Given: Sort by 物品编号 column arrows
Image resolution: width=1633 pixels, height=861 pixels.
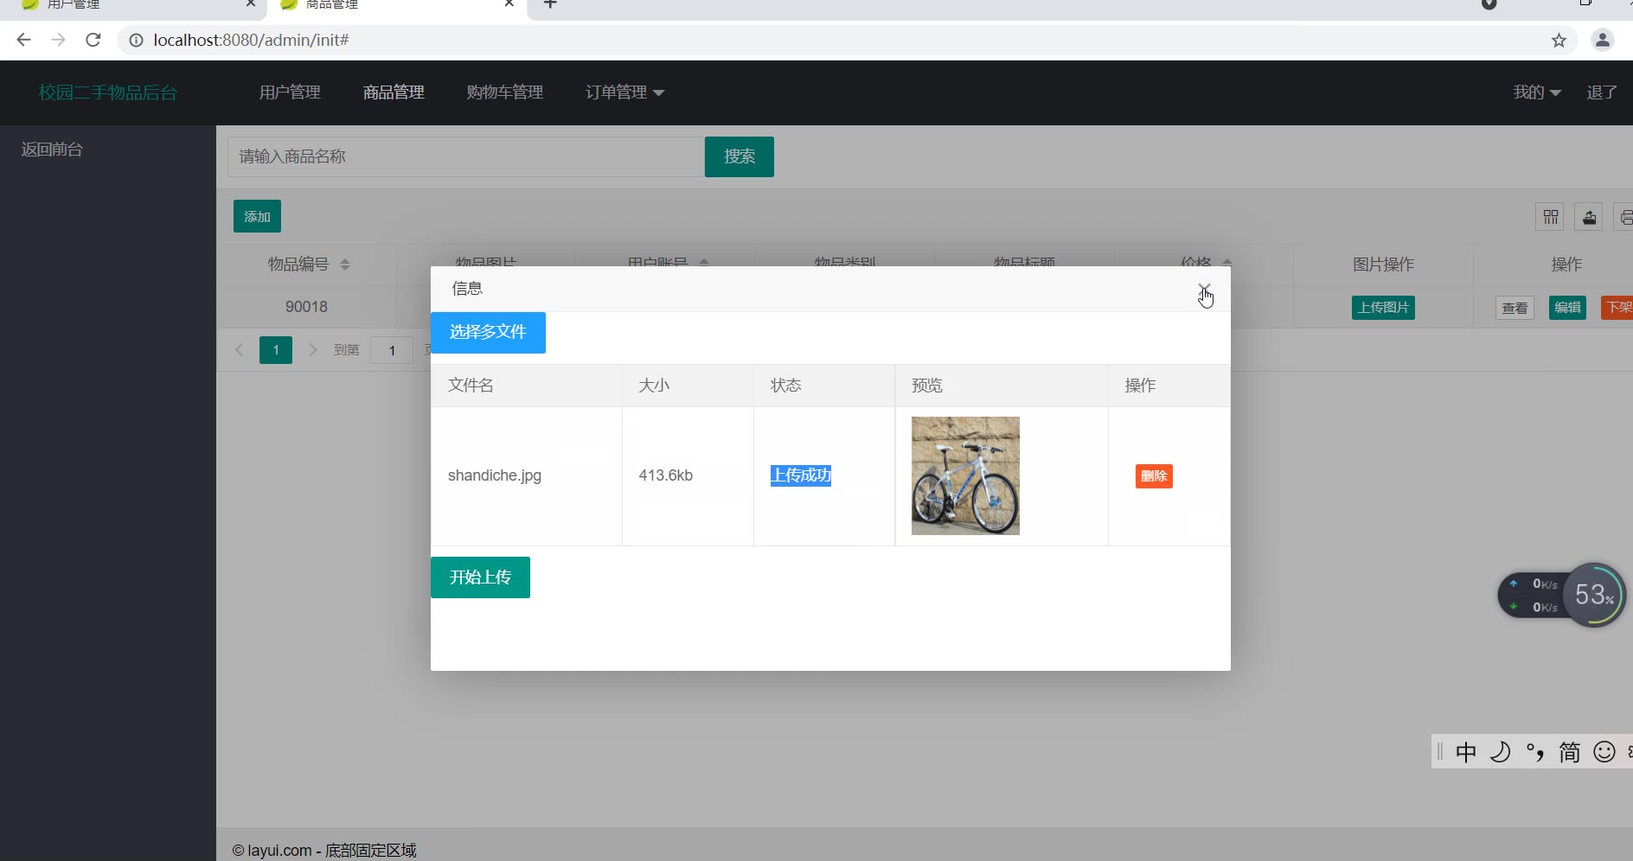Looking at the screenshot, I should 345,265.
